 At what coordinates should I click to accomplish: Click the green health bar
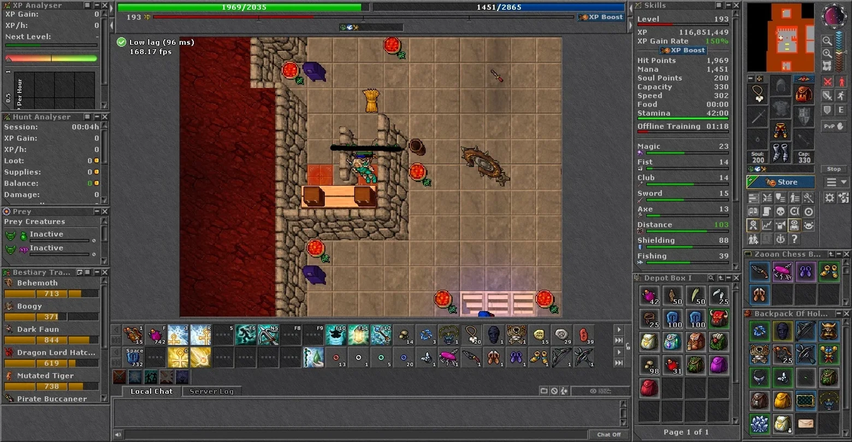click(x=243, y=7)
